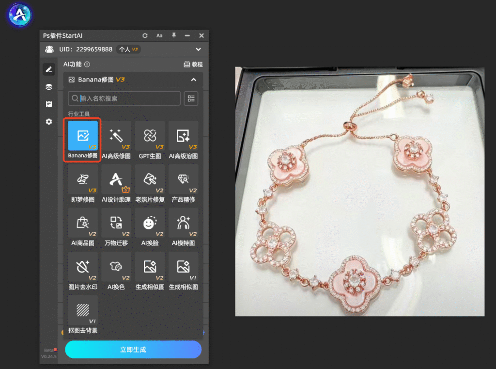Choose the AI换脸 tool

click(x=150, y=227)
